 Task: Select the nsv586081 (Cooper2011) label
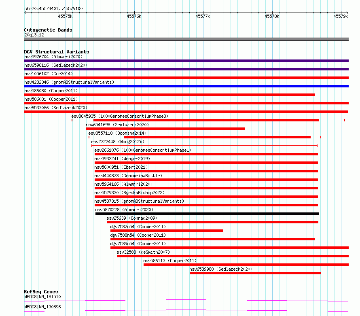pyautogui.click(x=51, y=99)
